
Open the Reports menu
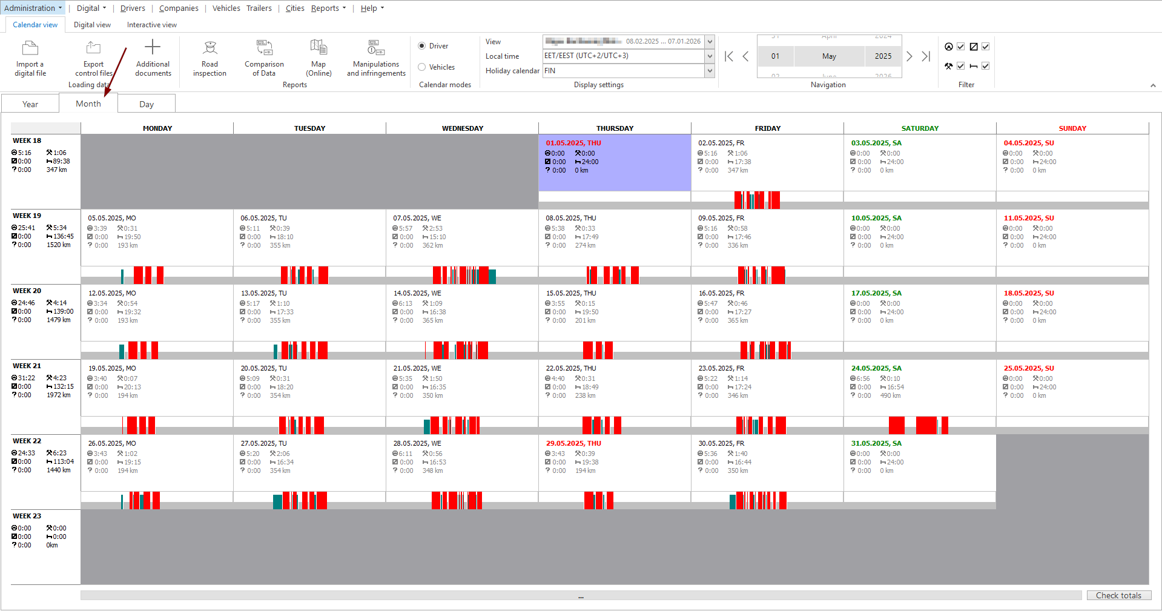[329, 8]
